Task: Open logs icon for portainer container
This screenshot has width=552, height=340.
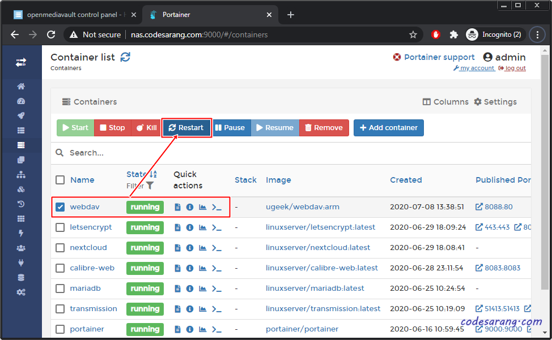Action: pyautogui.click(x=177, y=329)
